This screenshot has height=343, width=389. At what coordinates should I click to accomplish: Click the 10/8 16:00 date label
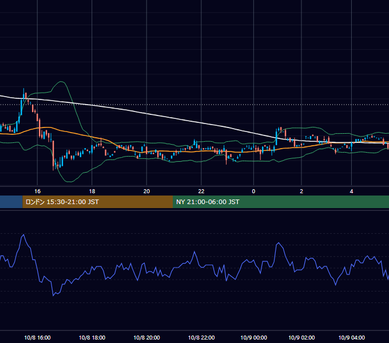37,337
